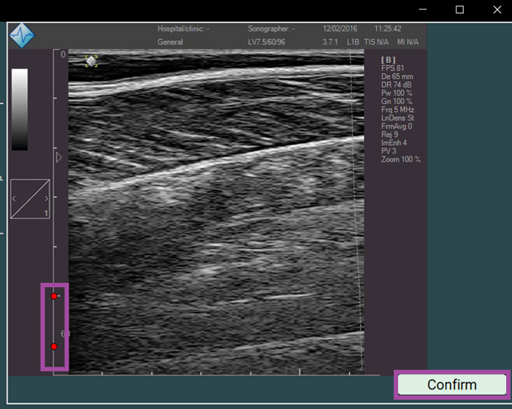This screenshot has height=409, width=512.
Task: Click the yellow-bracketed probe orientation marker
Action: 91,61
